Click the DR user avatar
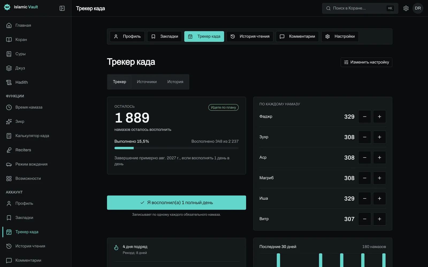Viewport: 428px width, 267px height. coord(418,8)
